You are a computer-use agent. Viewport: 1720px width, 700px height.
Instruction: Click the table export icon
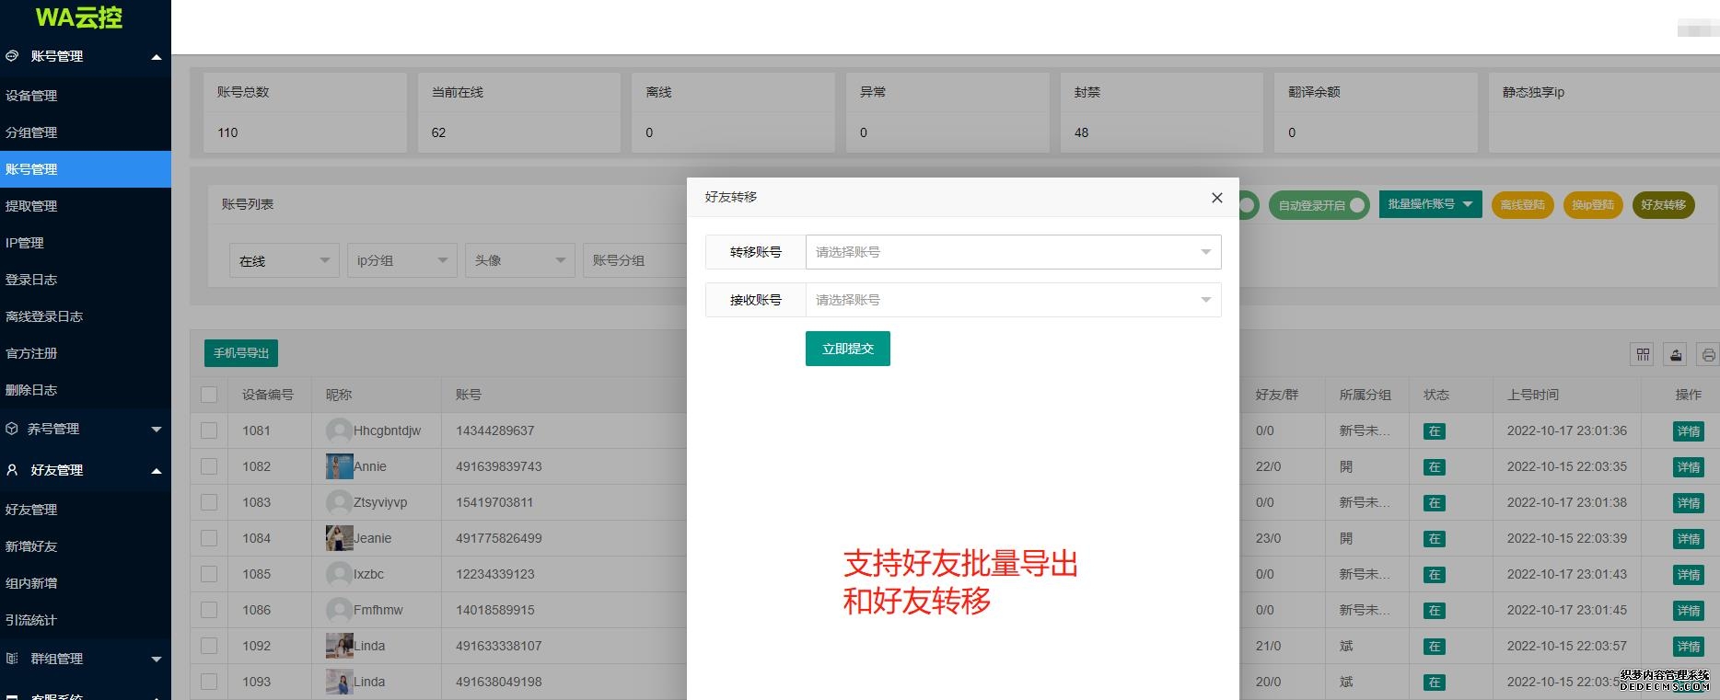tap(1676, 354)
